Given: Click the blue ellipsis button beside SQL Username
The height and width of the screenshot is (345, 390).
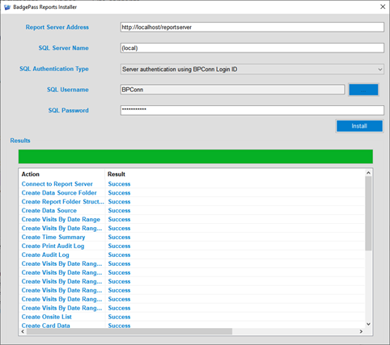Looking at the screenshot, I should tap(363, 90).
